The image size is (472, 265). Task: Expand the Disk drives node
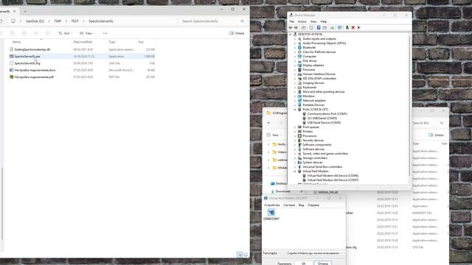click(x=295, y=61)
